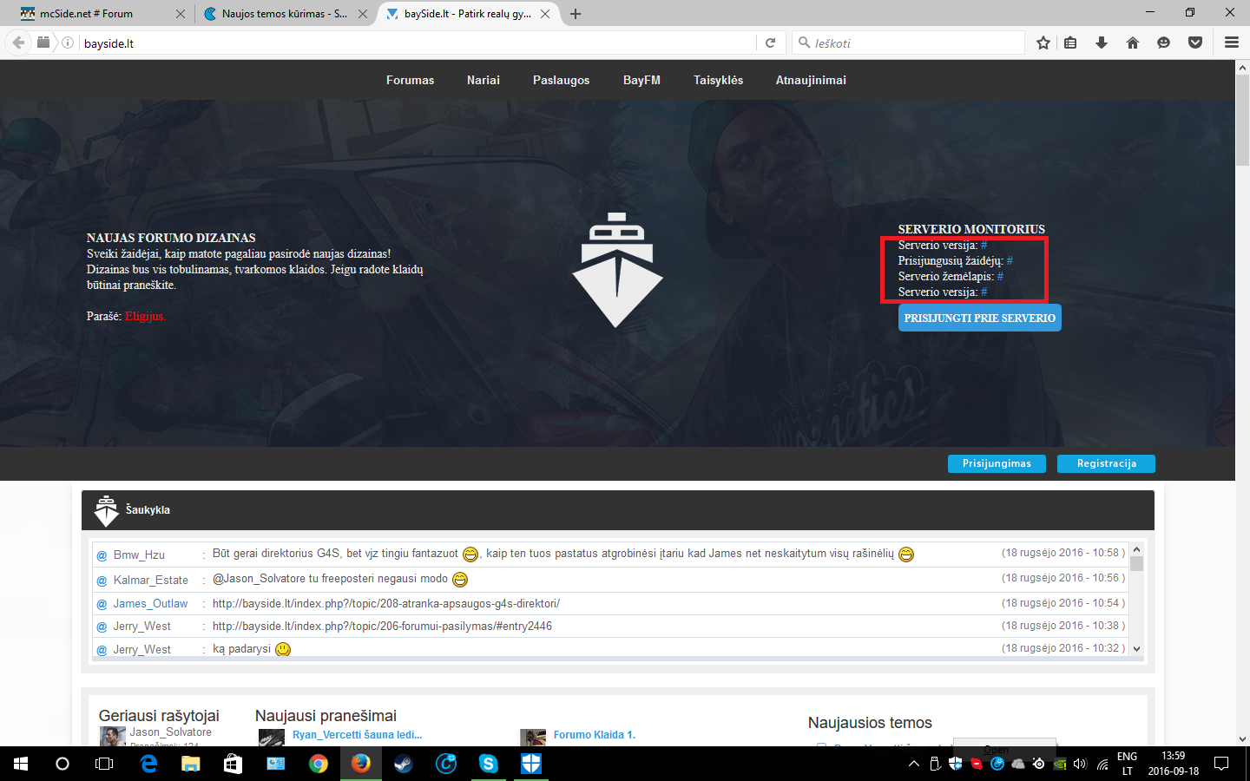Image resolution: width=1250 pixels, height=781 pixels.
Task: Show bookmarks list icon in toolbar
Action: (1070, 43)
